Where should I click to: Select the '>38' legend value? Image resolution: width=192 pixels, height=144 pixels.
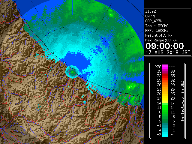158,67
